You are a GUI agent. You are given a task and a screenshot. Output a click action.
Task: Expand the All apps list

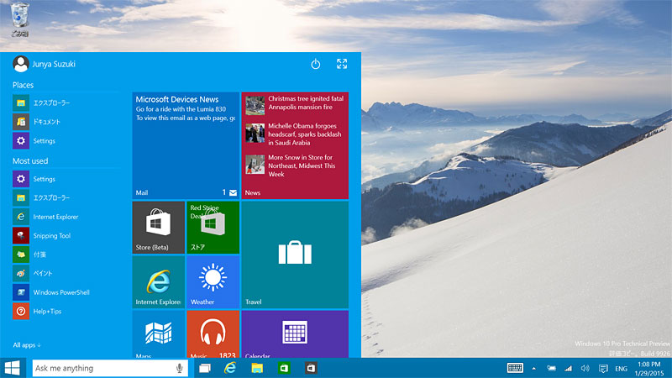(x=27, y=345)
